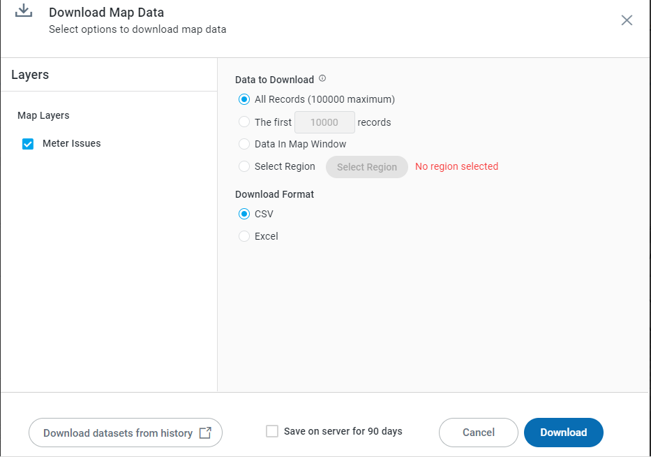Switch download format to Excel
This screenshot has height=457, width=651.
pyautogui.click(x=244, y=236)
